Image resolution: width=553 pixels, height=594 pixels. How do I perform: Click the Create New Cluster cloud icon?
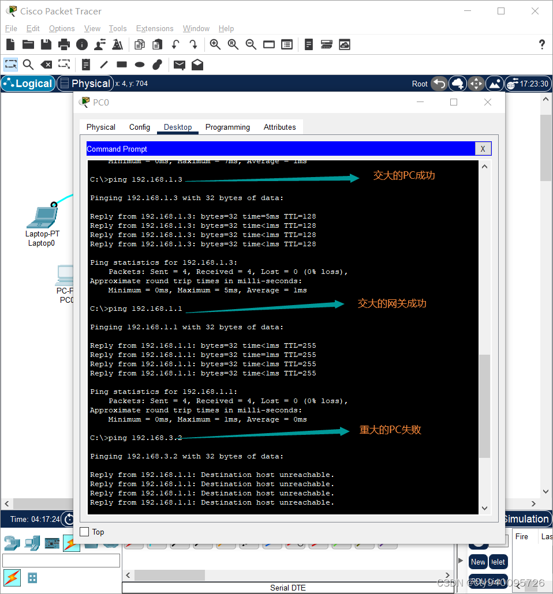tap(458, 84)
